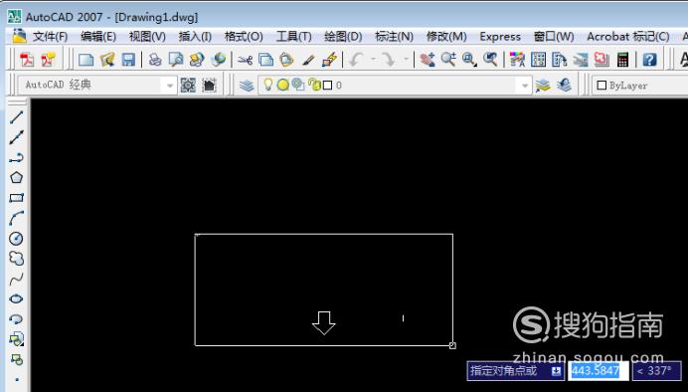Image resolution: width=688 pixels, height=392 pixels.
Task: Select the Ellipse Arc tool
Action: pos(16,319)
